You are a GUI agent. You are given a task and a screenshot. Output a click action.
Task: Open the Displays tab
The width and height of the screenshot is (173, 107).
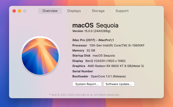pyautogui.click(x=74, y=11)
